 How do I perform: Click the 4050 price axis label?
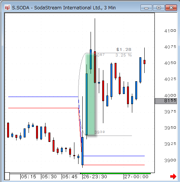tap(170, 63)
